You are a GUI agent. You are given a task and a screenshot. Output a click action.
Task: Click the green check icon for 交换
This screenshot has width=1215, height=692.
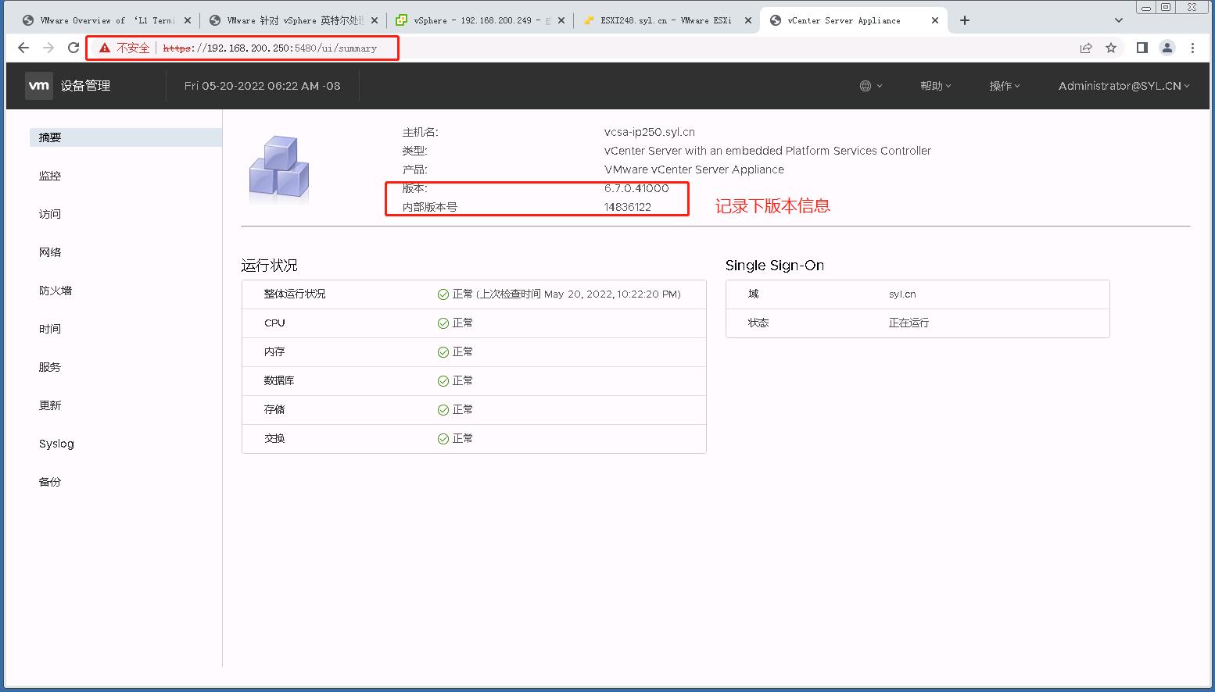pos(443,439)
